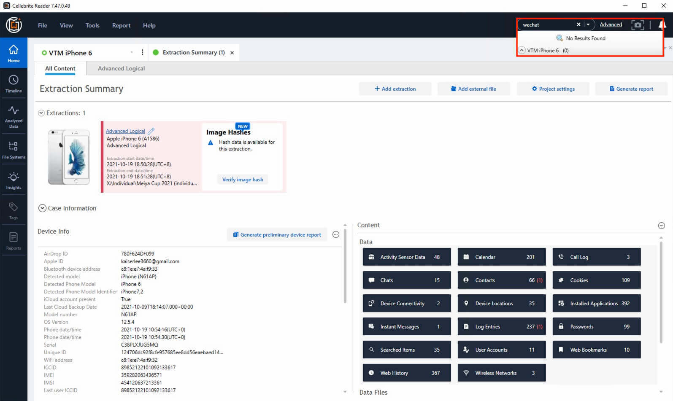Clear the wechat search text
The width and height of the screenshot is (673, 401).
click(x=578, y=24)
